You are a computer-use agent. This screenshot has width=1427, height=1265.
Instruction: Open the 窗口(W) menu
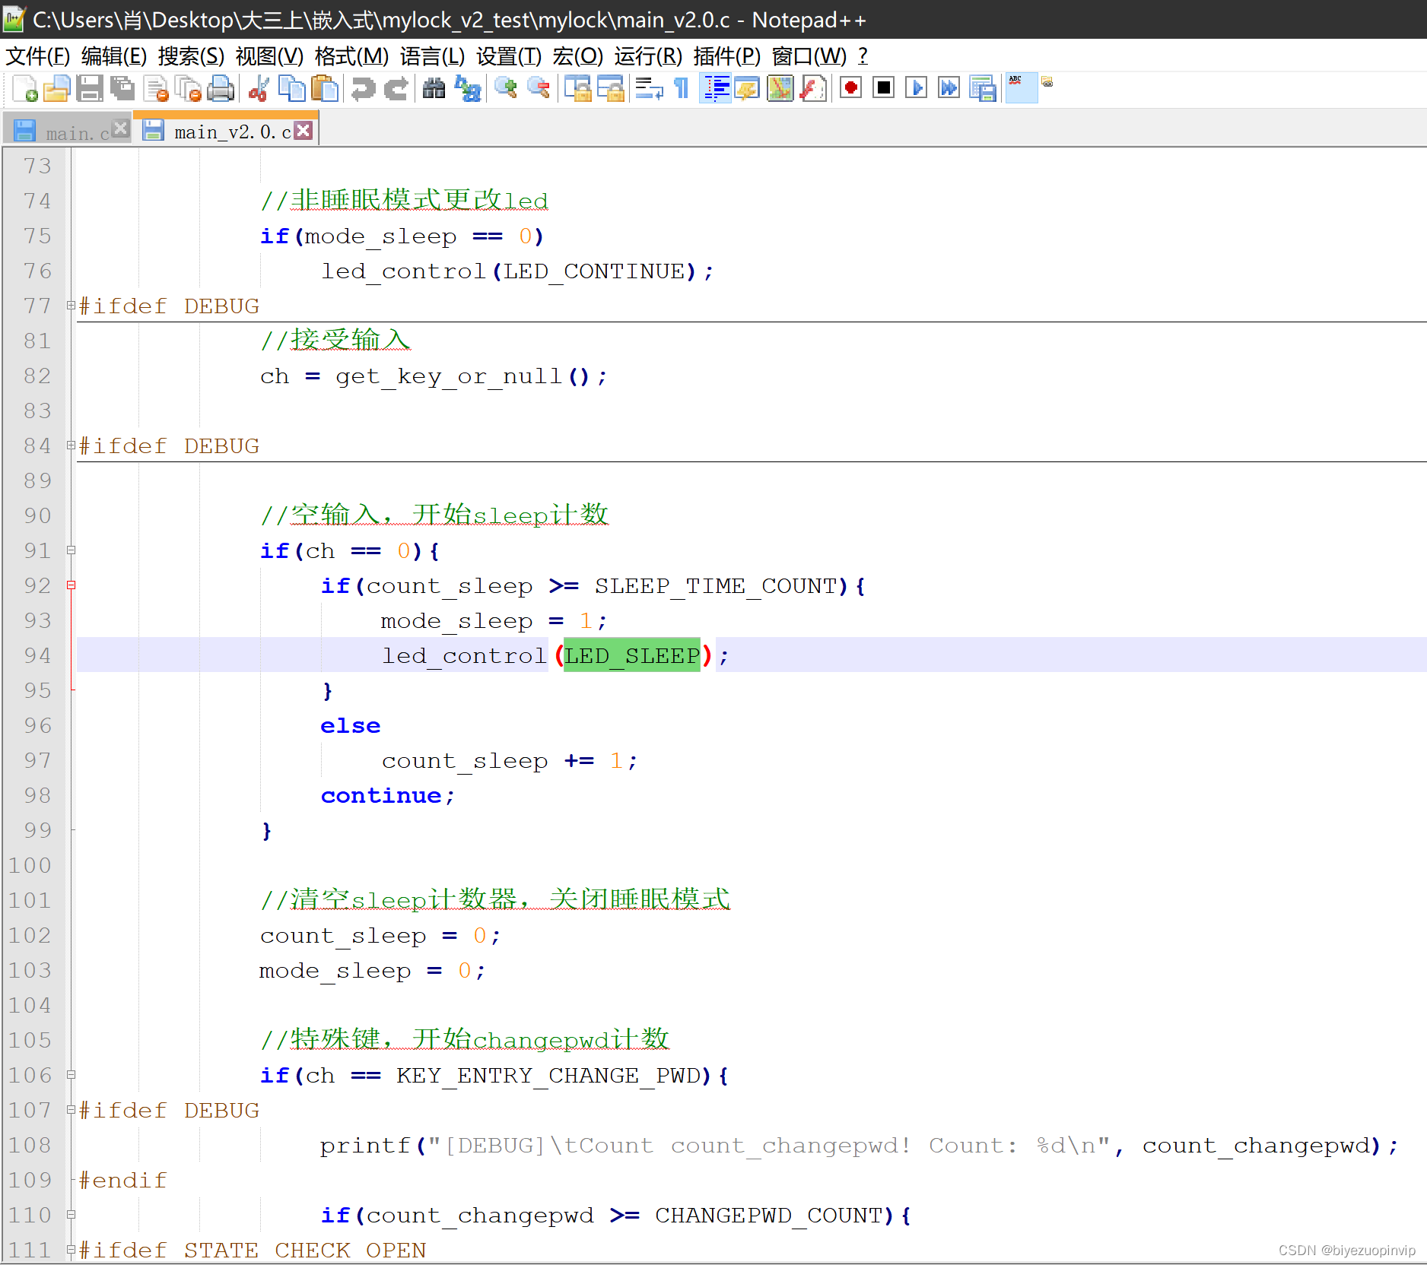point(809,56)
